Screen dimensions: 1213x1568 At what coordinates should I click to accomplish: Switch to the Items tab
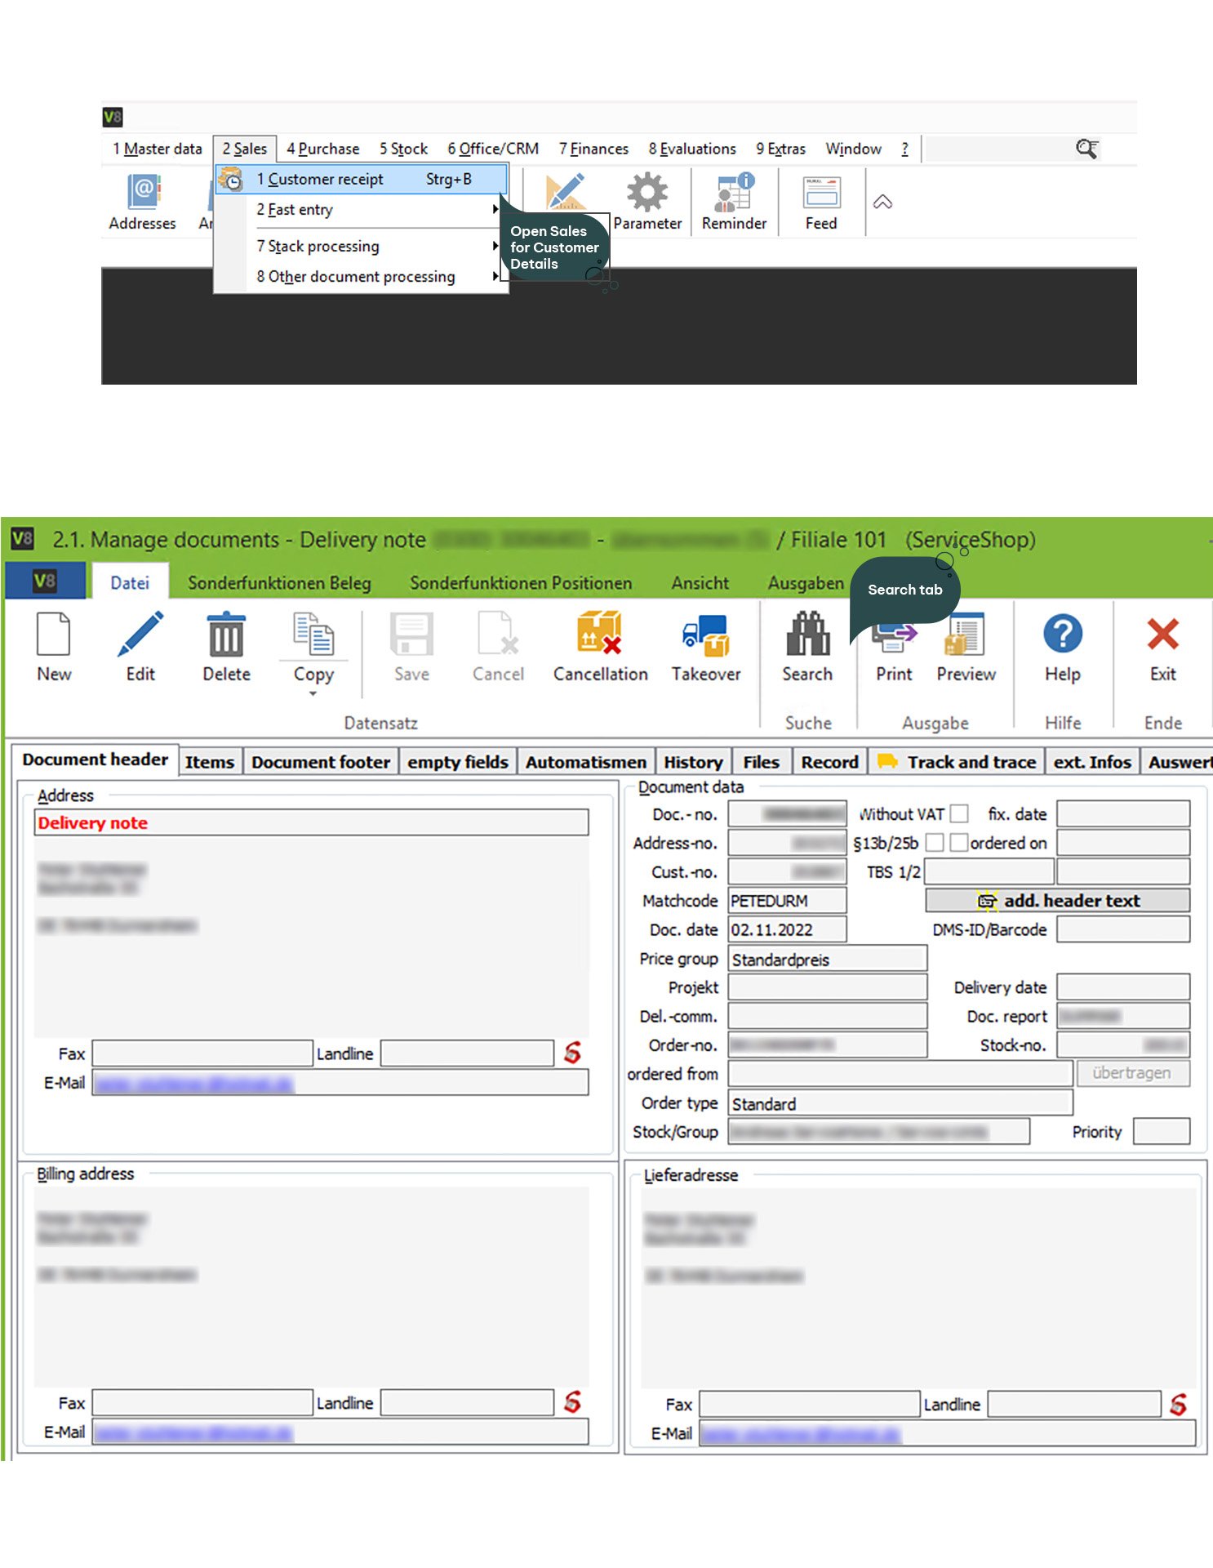209,762
